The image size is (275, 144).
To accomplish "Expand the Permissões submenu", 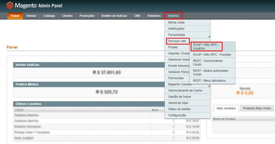I will (x=177, y=78).
